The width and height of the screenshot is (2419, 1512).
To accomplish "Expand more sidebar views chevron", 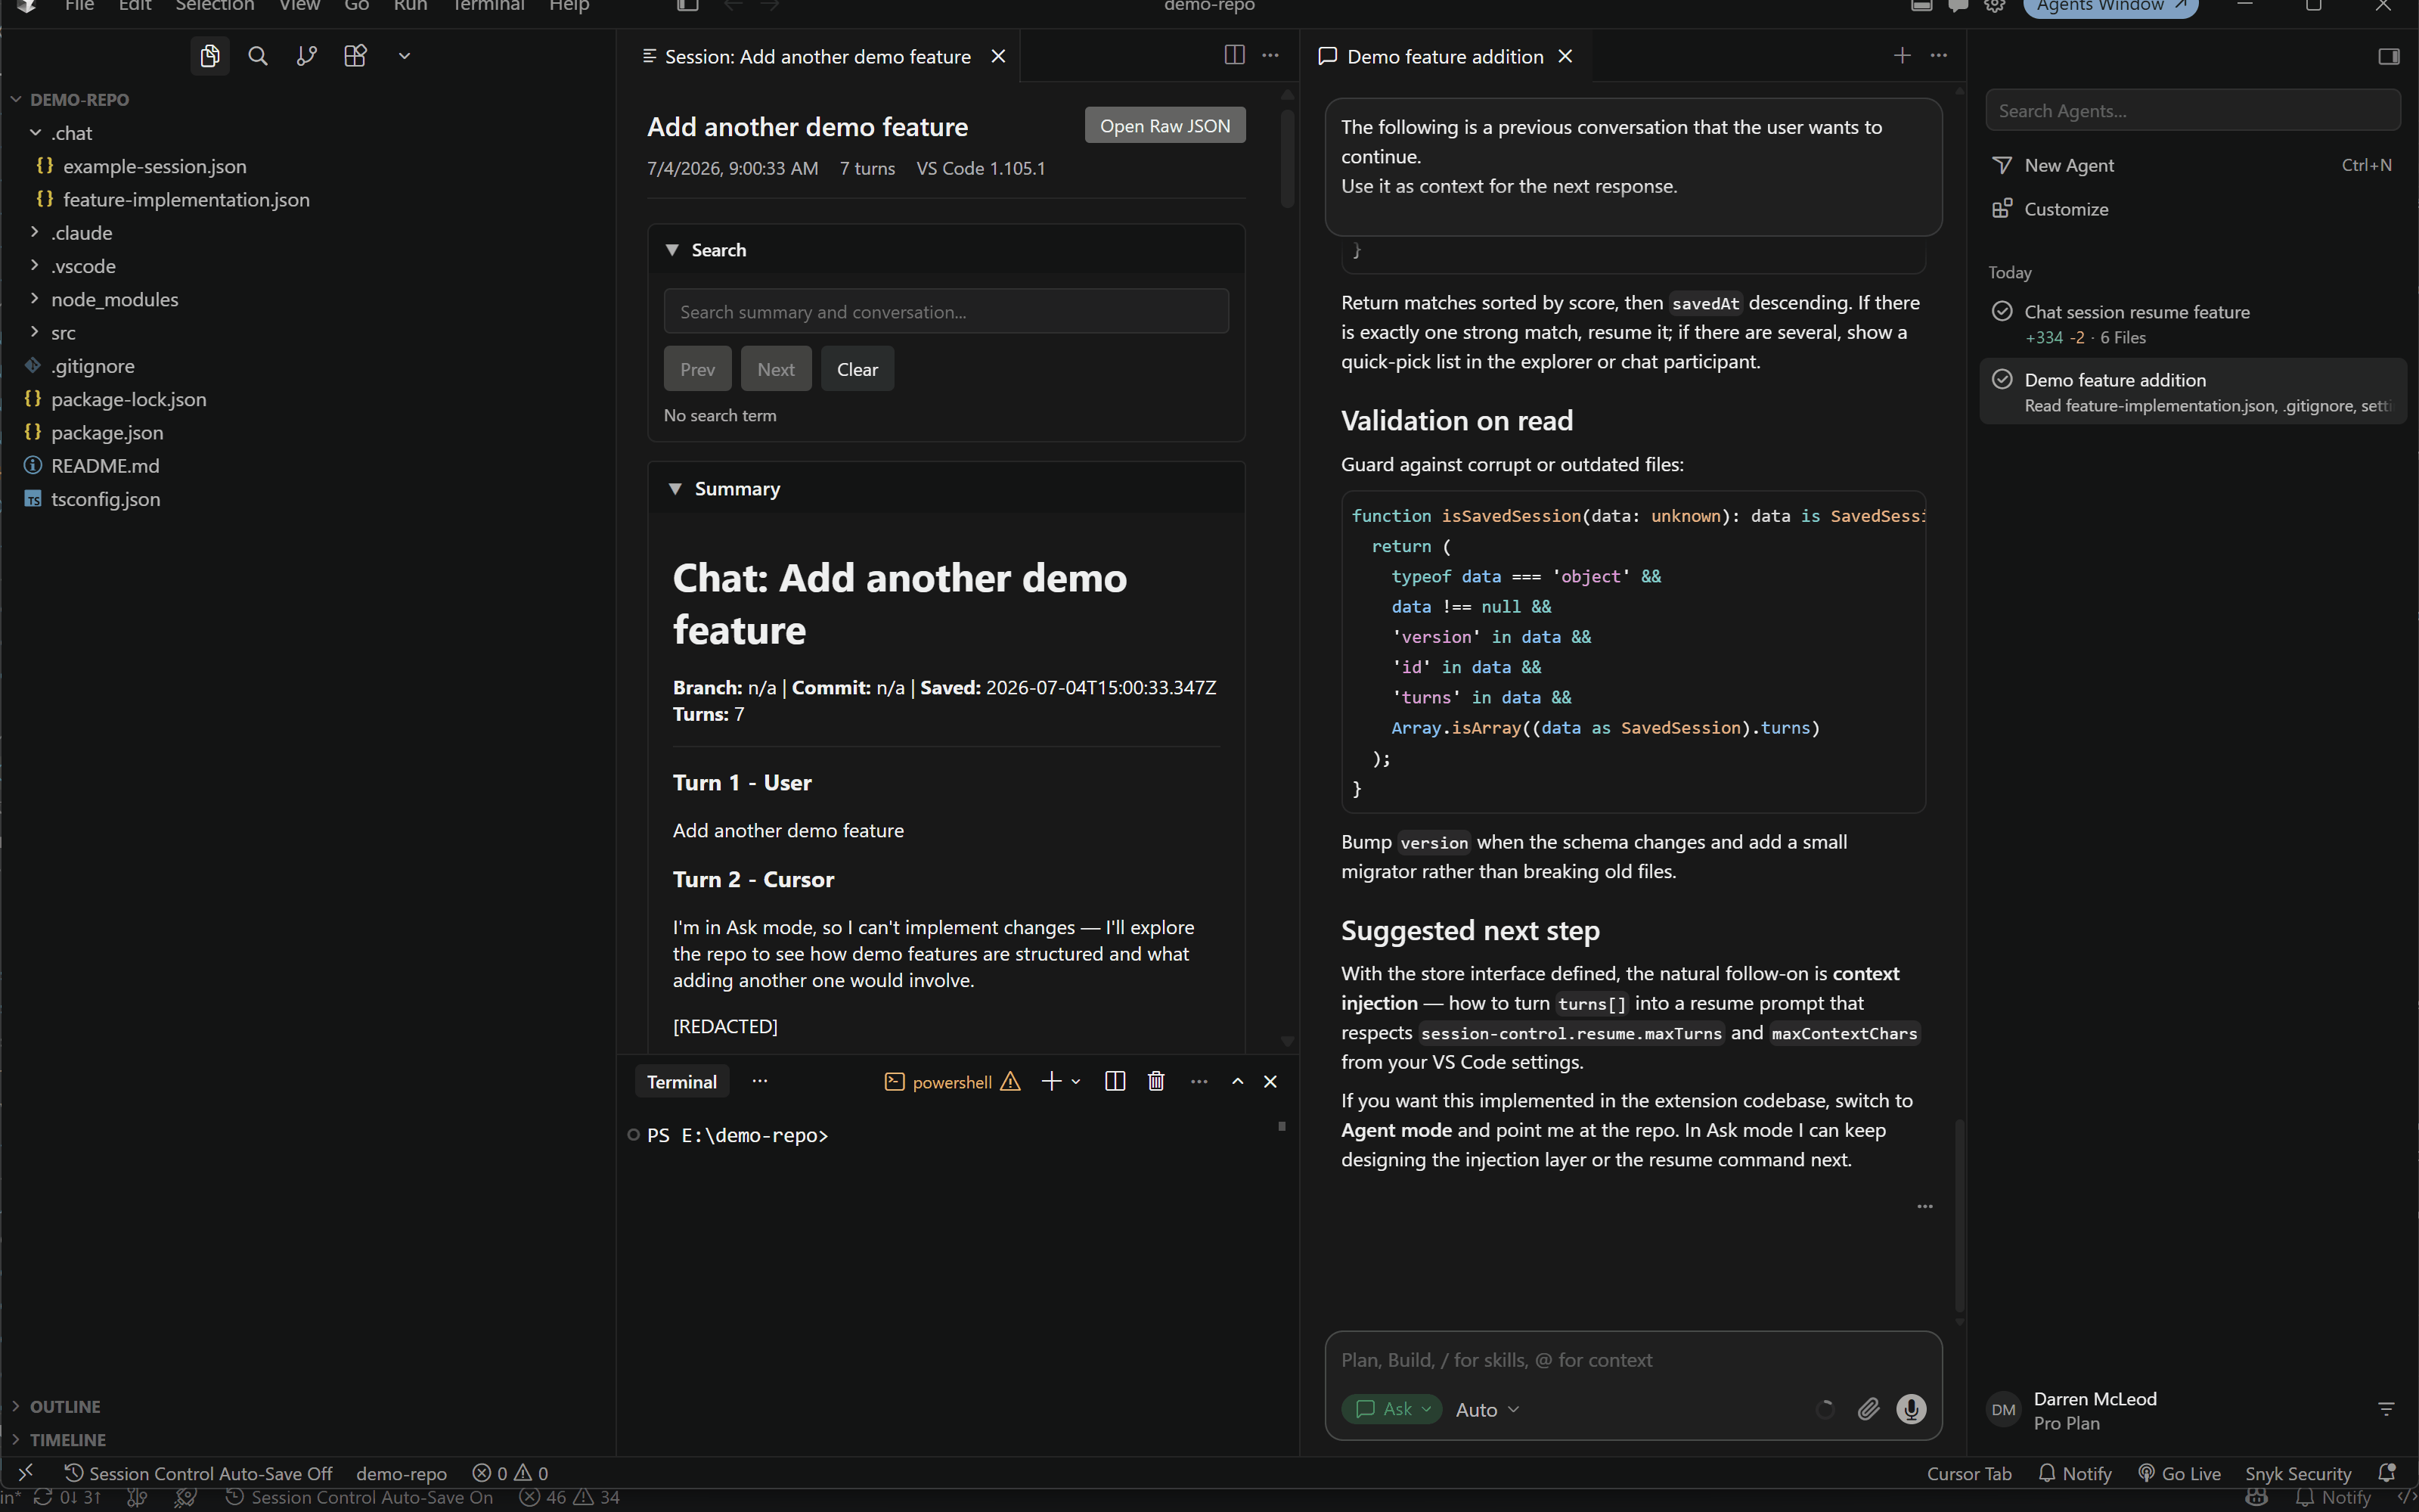I will [x=404, y=56].
